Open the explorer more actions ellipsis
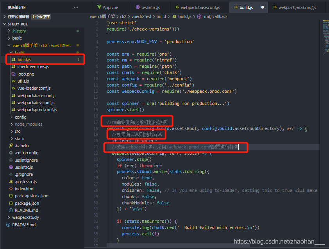The height and width of the screenshot is (249, 329). tap(76, 7)
